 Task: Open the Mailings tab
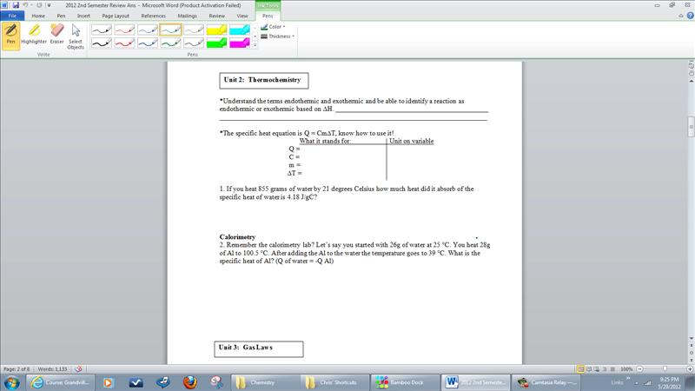(187, 16)
